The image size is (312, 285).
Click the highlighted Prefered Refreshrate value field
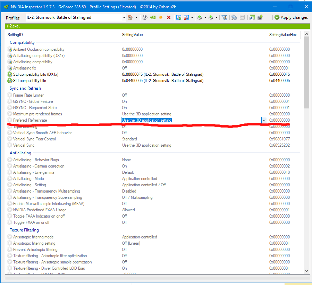191,120
